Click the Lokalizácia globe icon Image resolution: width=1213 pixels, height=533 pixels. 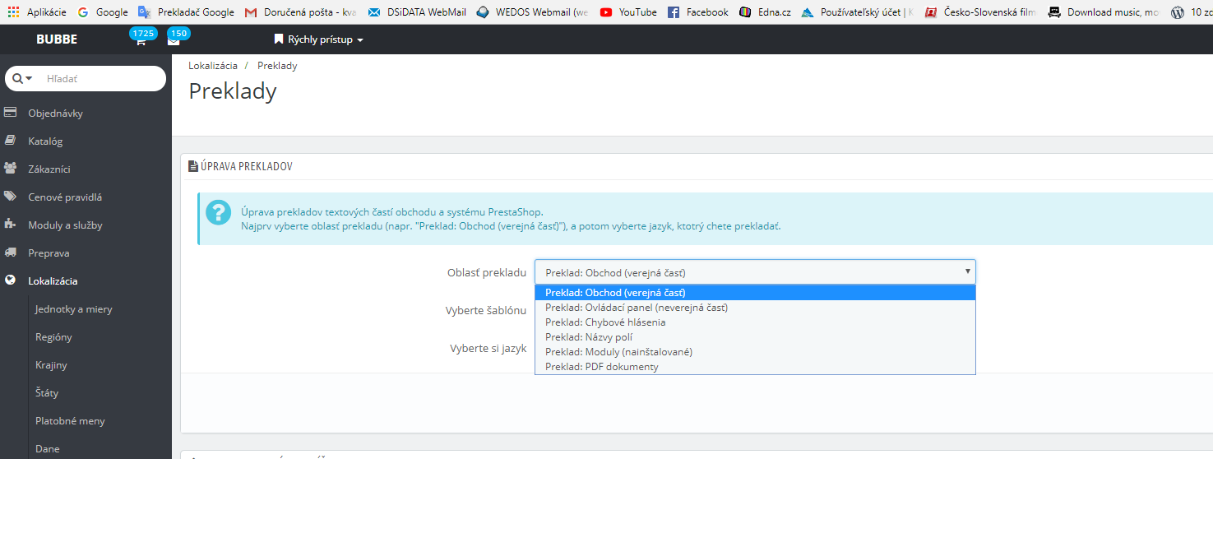[11, 280]
